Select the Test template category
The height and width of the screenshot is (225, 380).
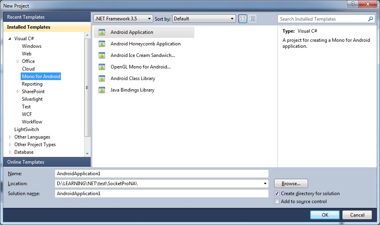pos(26,107)
